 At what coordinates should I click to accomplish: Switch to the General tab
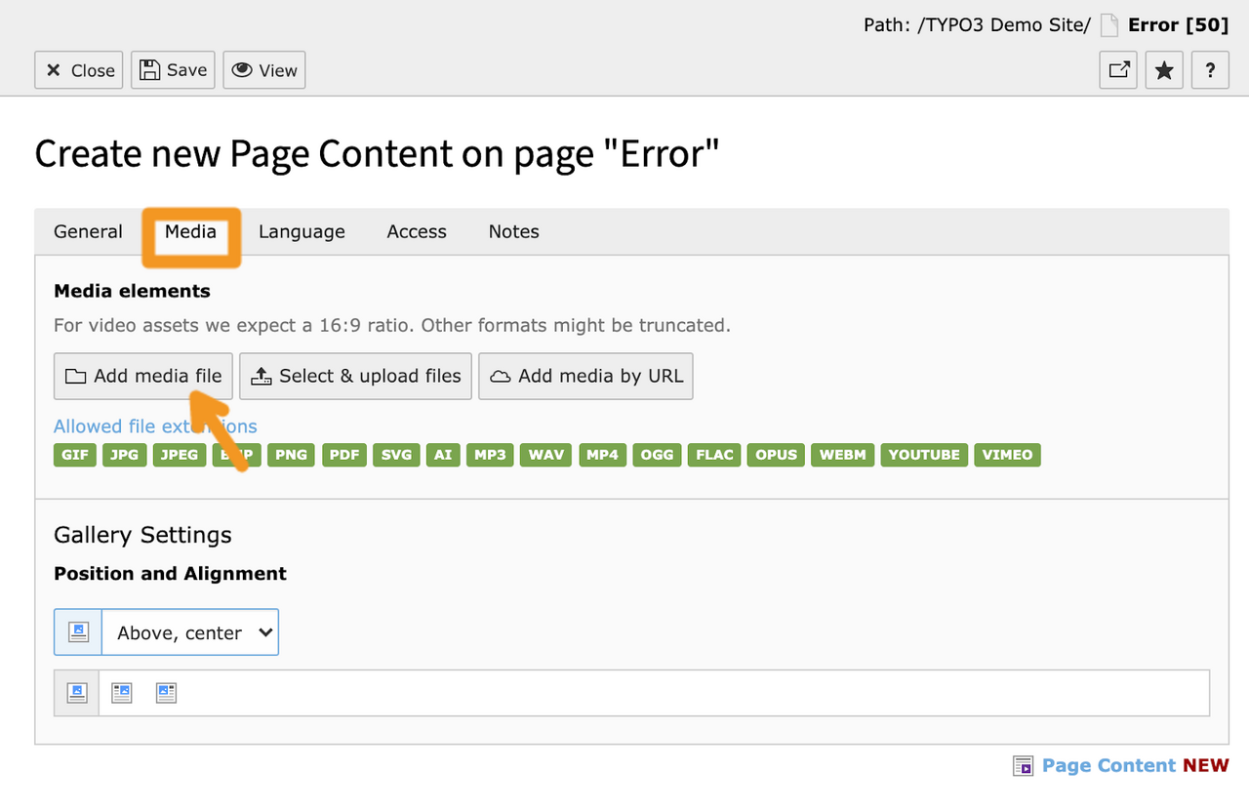(88, 231)
